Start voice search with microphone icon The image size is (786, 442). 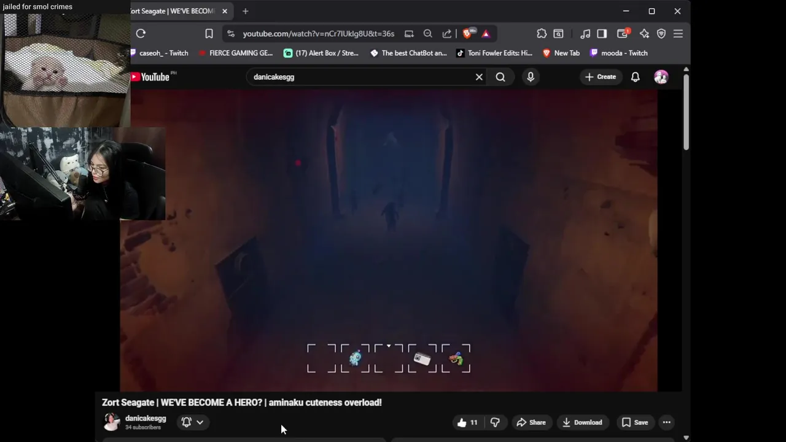click(531, 77)
